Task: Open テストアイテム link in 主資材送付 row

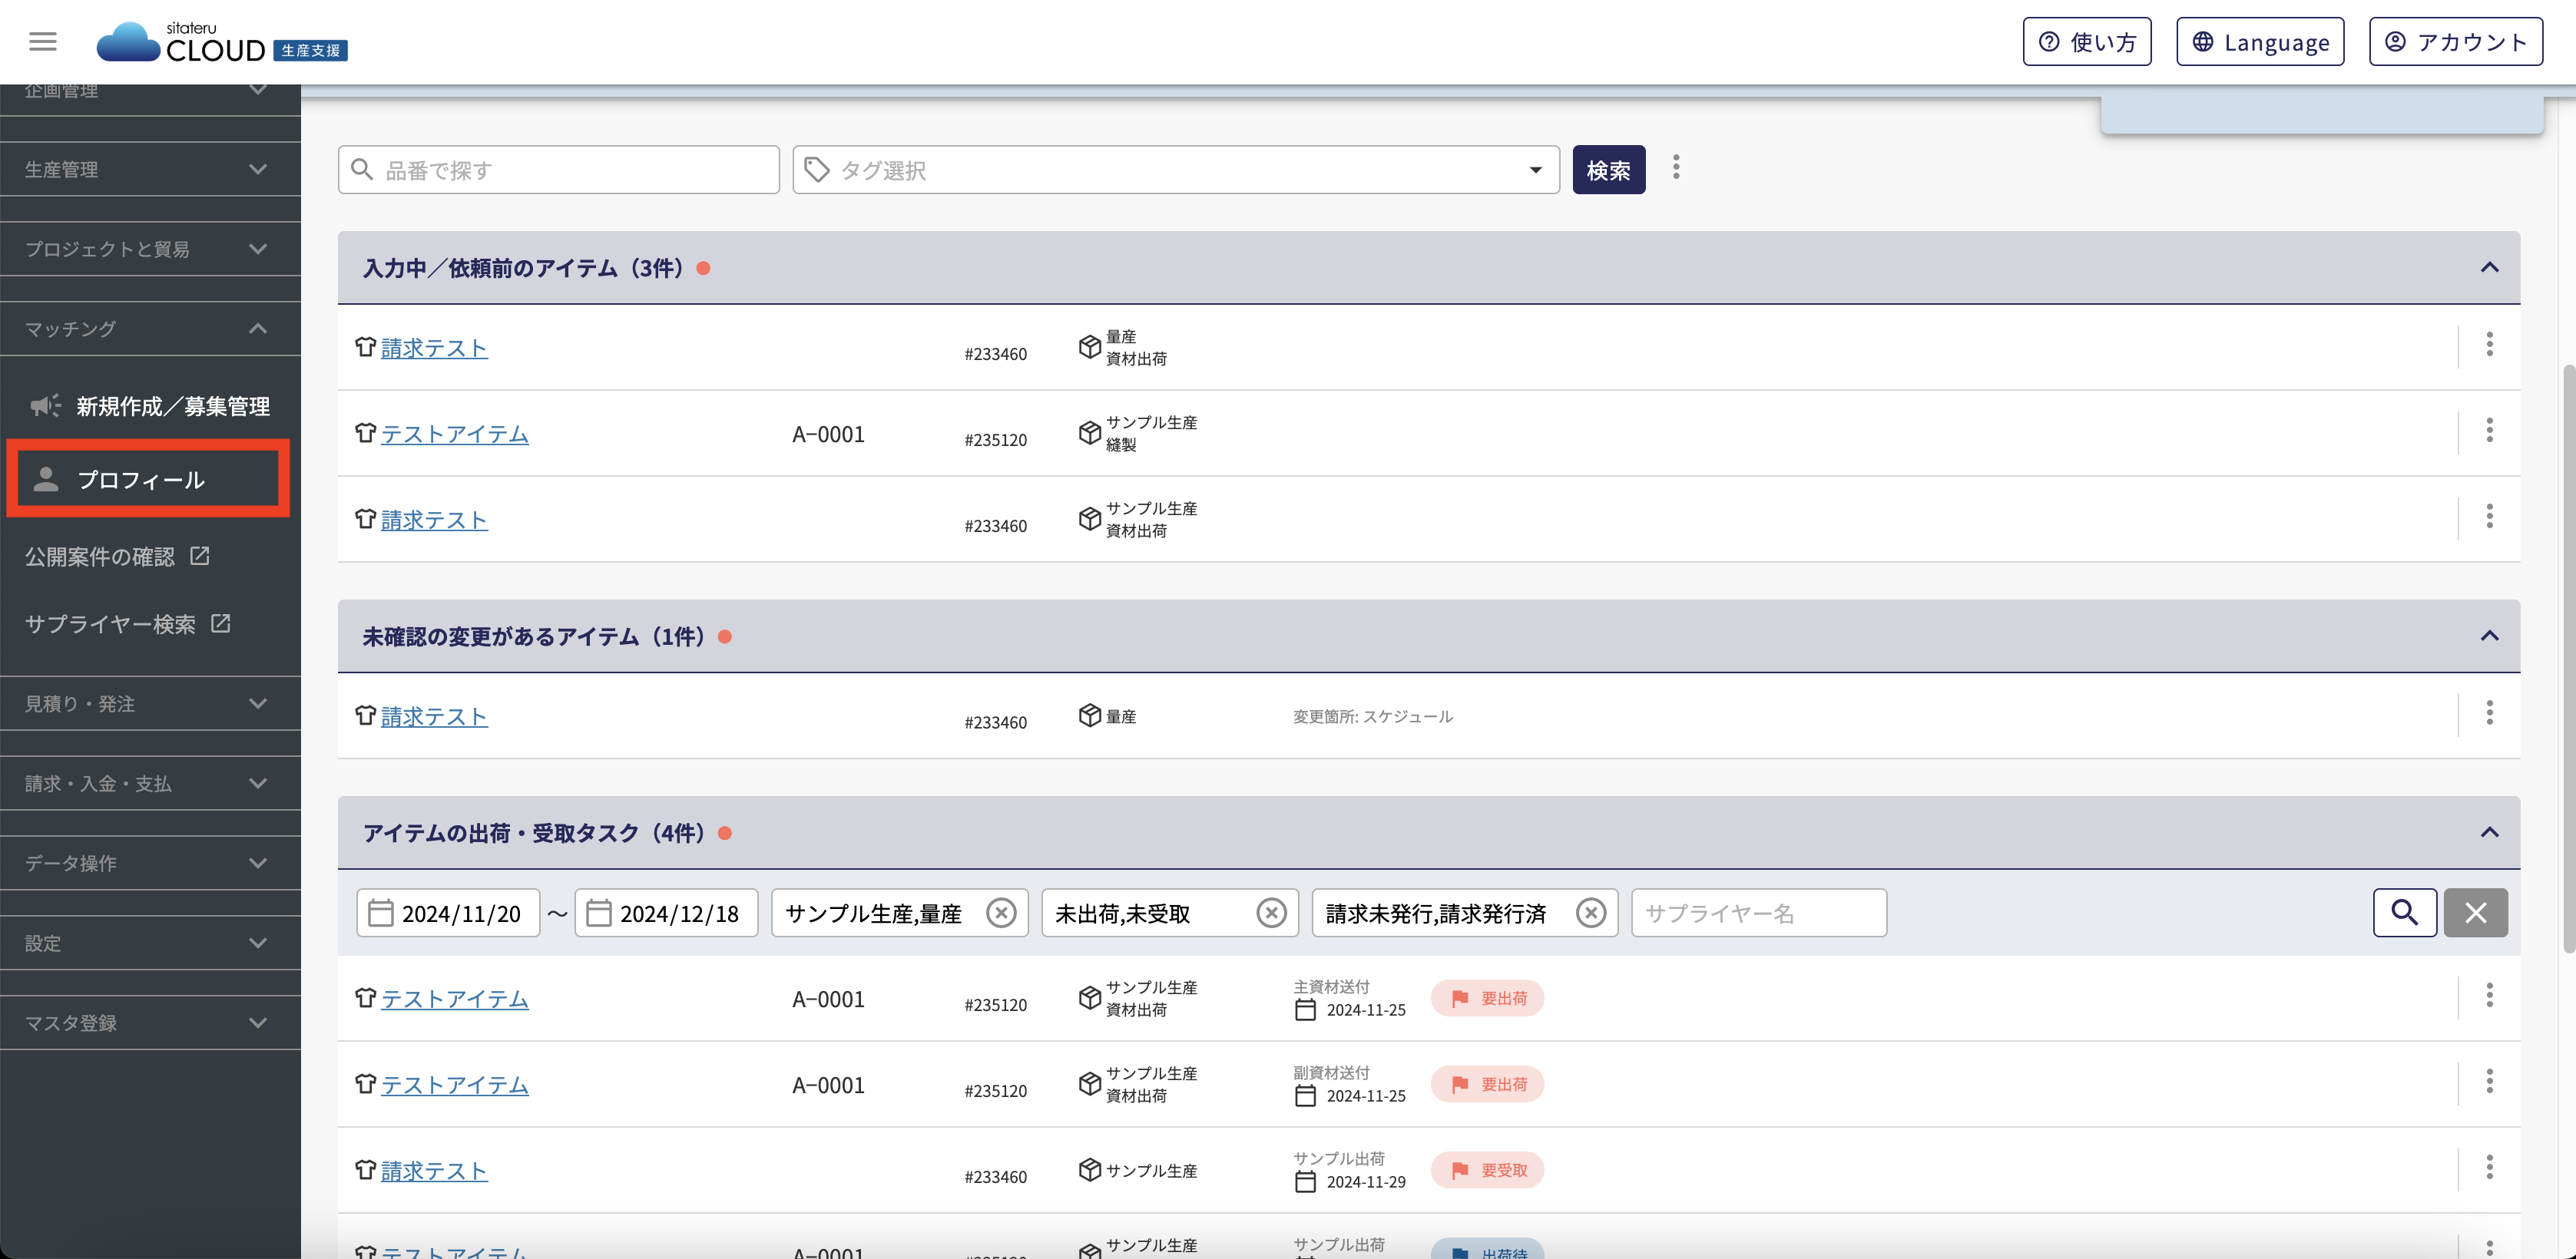Action: (455, 998)
